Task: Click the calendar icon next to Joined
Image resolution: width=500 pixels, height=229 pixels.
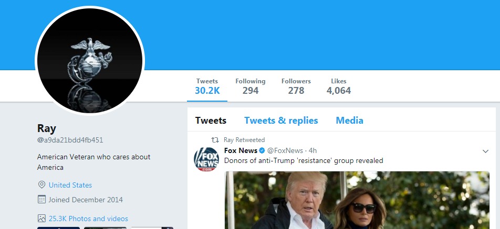Action: tap(41, 200)
